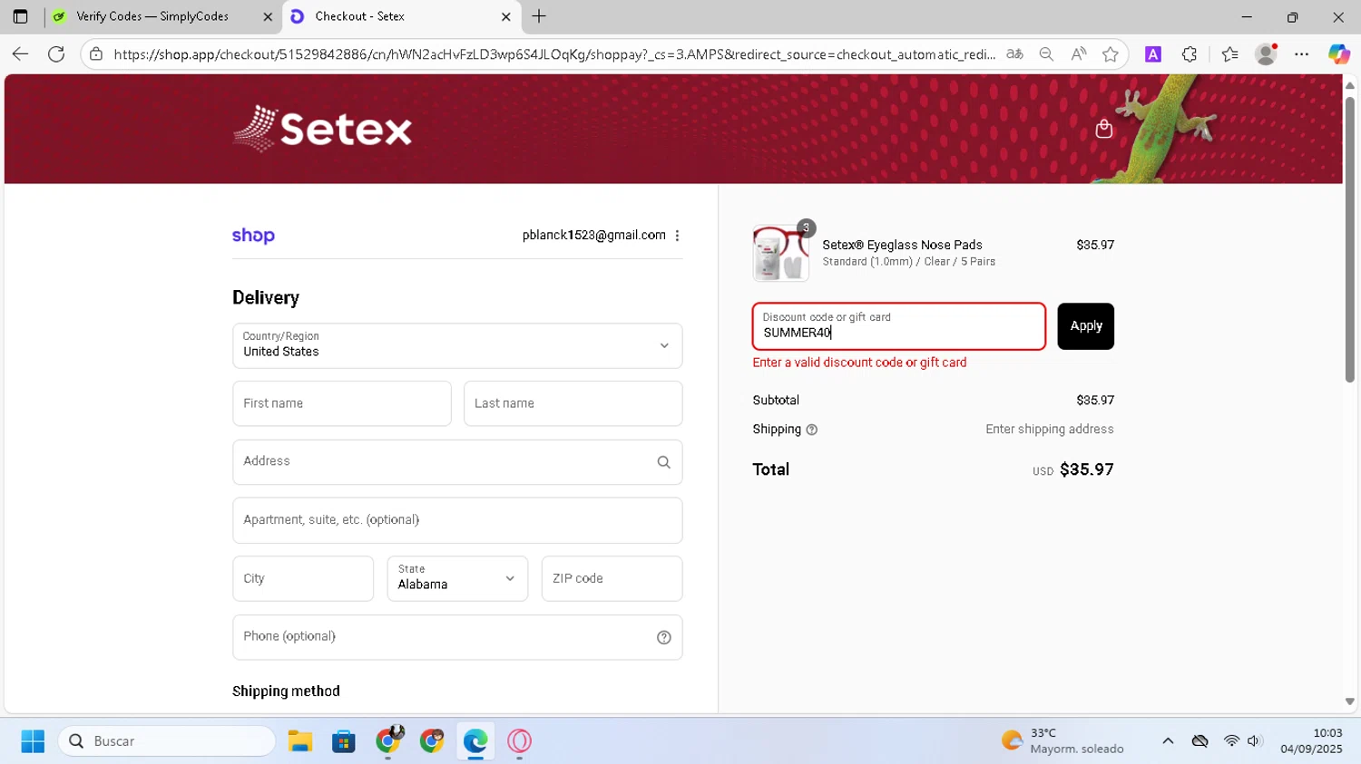The height and width of the screenshot is (764, 1361).
Task: Click the invalid discount code error message
Action: click(x=859, y=363)
